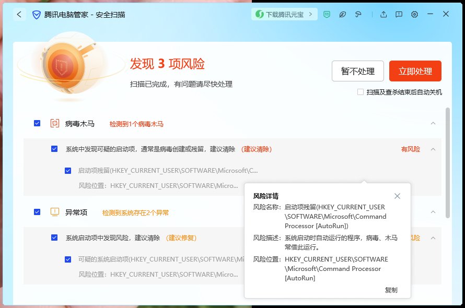Click the 检测到系统存在2个异常 label
Viewport: 465px width, 308px height.
point(135,212)
